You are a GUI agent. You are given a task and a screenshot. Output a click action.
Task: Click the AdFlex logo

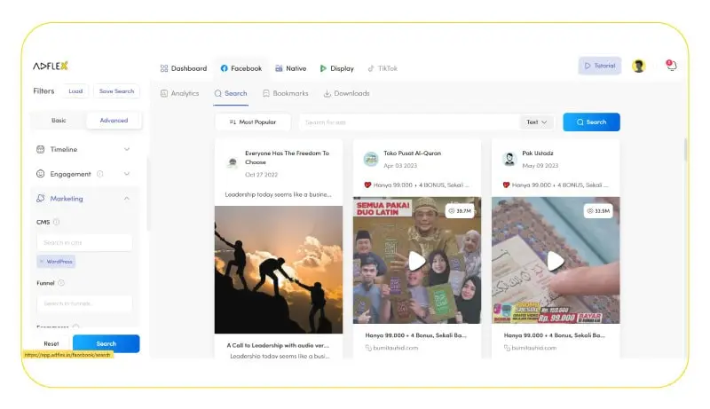[x=51, y=66]
